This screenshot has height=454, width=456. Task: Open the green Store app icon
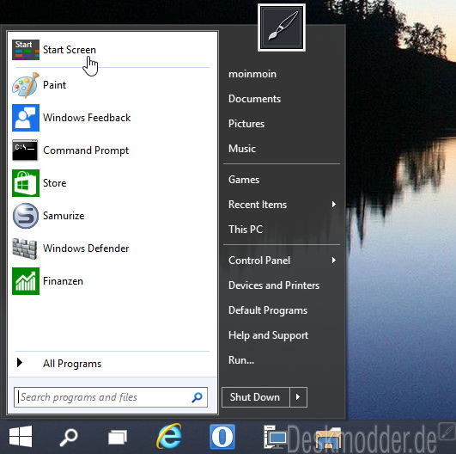click(26, 183)
